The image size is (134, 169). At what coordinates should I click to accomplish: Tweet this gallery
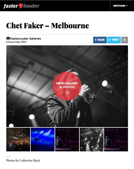click(114, 40)
